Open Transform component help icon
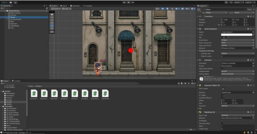Viewport: 257px width, 134px height. tap(248, 16)
